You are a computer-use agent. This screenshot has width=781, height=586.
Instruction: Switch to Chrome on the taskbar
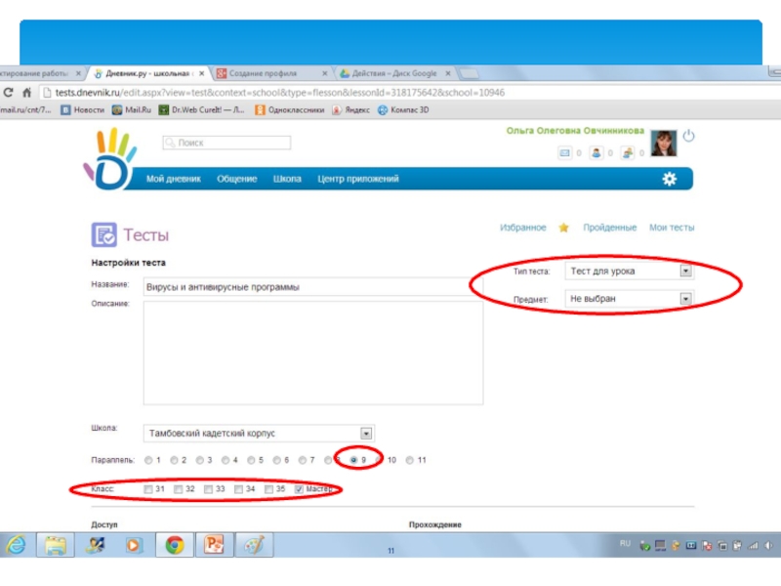175,545
